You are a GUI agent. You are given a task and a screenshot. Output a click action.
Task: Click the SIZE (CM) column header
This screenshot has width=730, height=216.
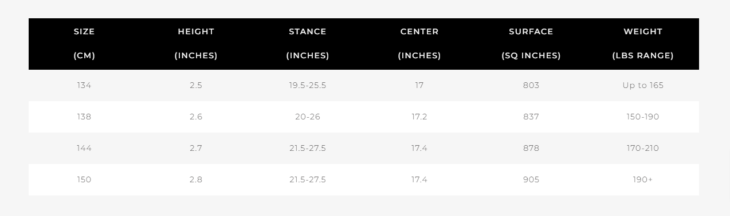[x=84, y=44]
